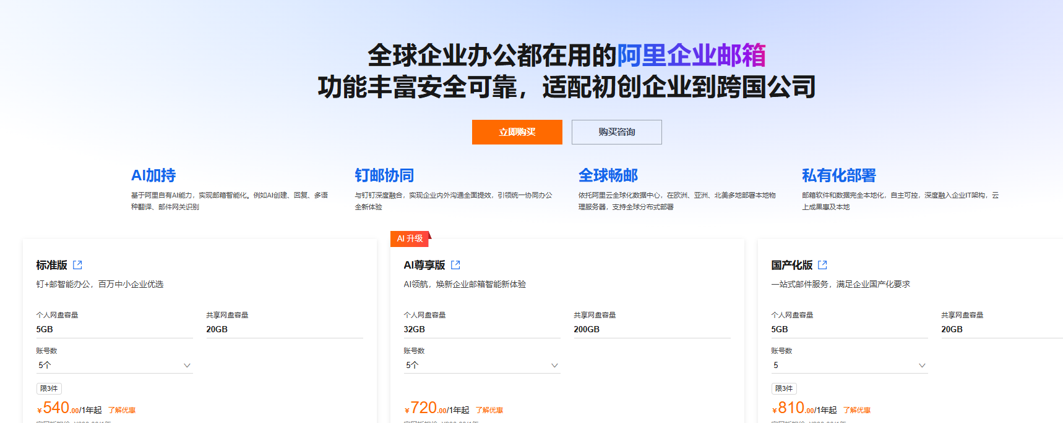Click 了解优惠 link next to ¥540 price
This screenshot has height=423, width=1063.
click(122, 410)
